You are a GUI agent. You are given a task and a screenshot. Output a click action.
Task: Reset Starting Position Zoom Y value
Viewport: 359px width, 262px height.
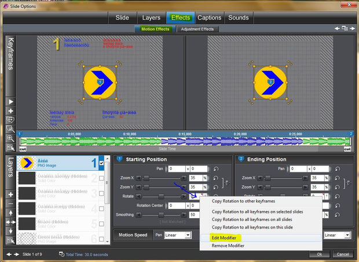point(216,187)
